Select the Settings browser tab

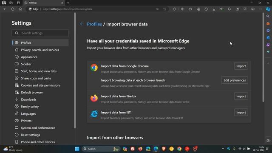[x=44, y=3]
